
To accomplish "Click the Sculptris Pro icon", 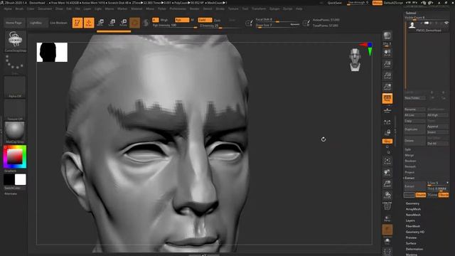I will pyautogui.click(x=146, y=23).
